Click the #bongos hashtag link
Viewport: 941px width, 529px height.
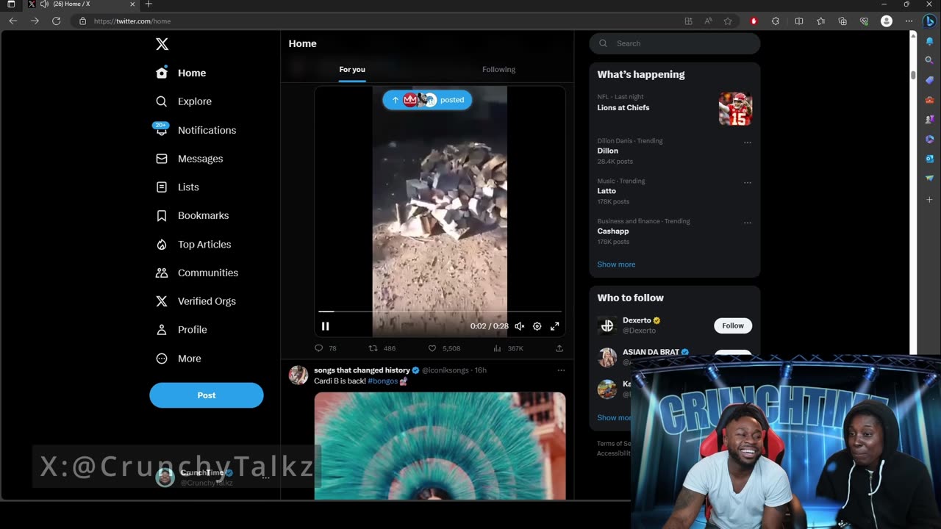click(382, 381)
